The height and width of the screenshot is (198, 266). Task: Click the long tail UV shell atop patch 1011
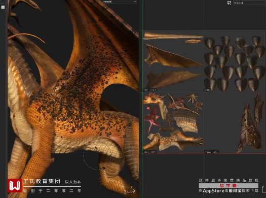(x=173, y=36)
